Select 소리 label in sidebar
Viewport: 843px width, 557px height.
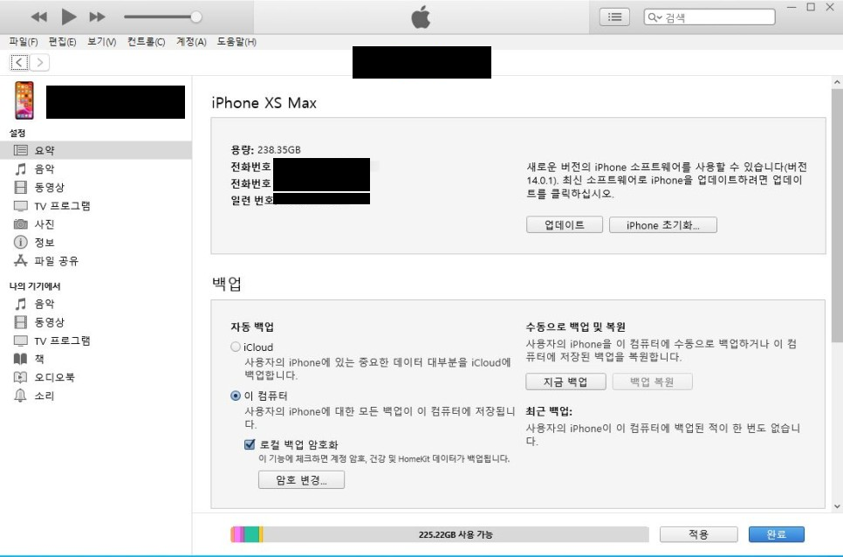coord(45,395)
